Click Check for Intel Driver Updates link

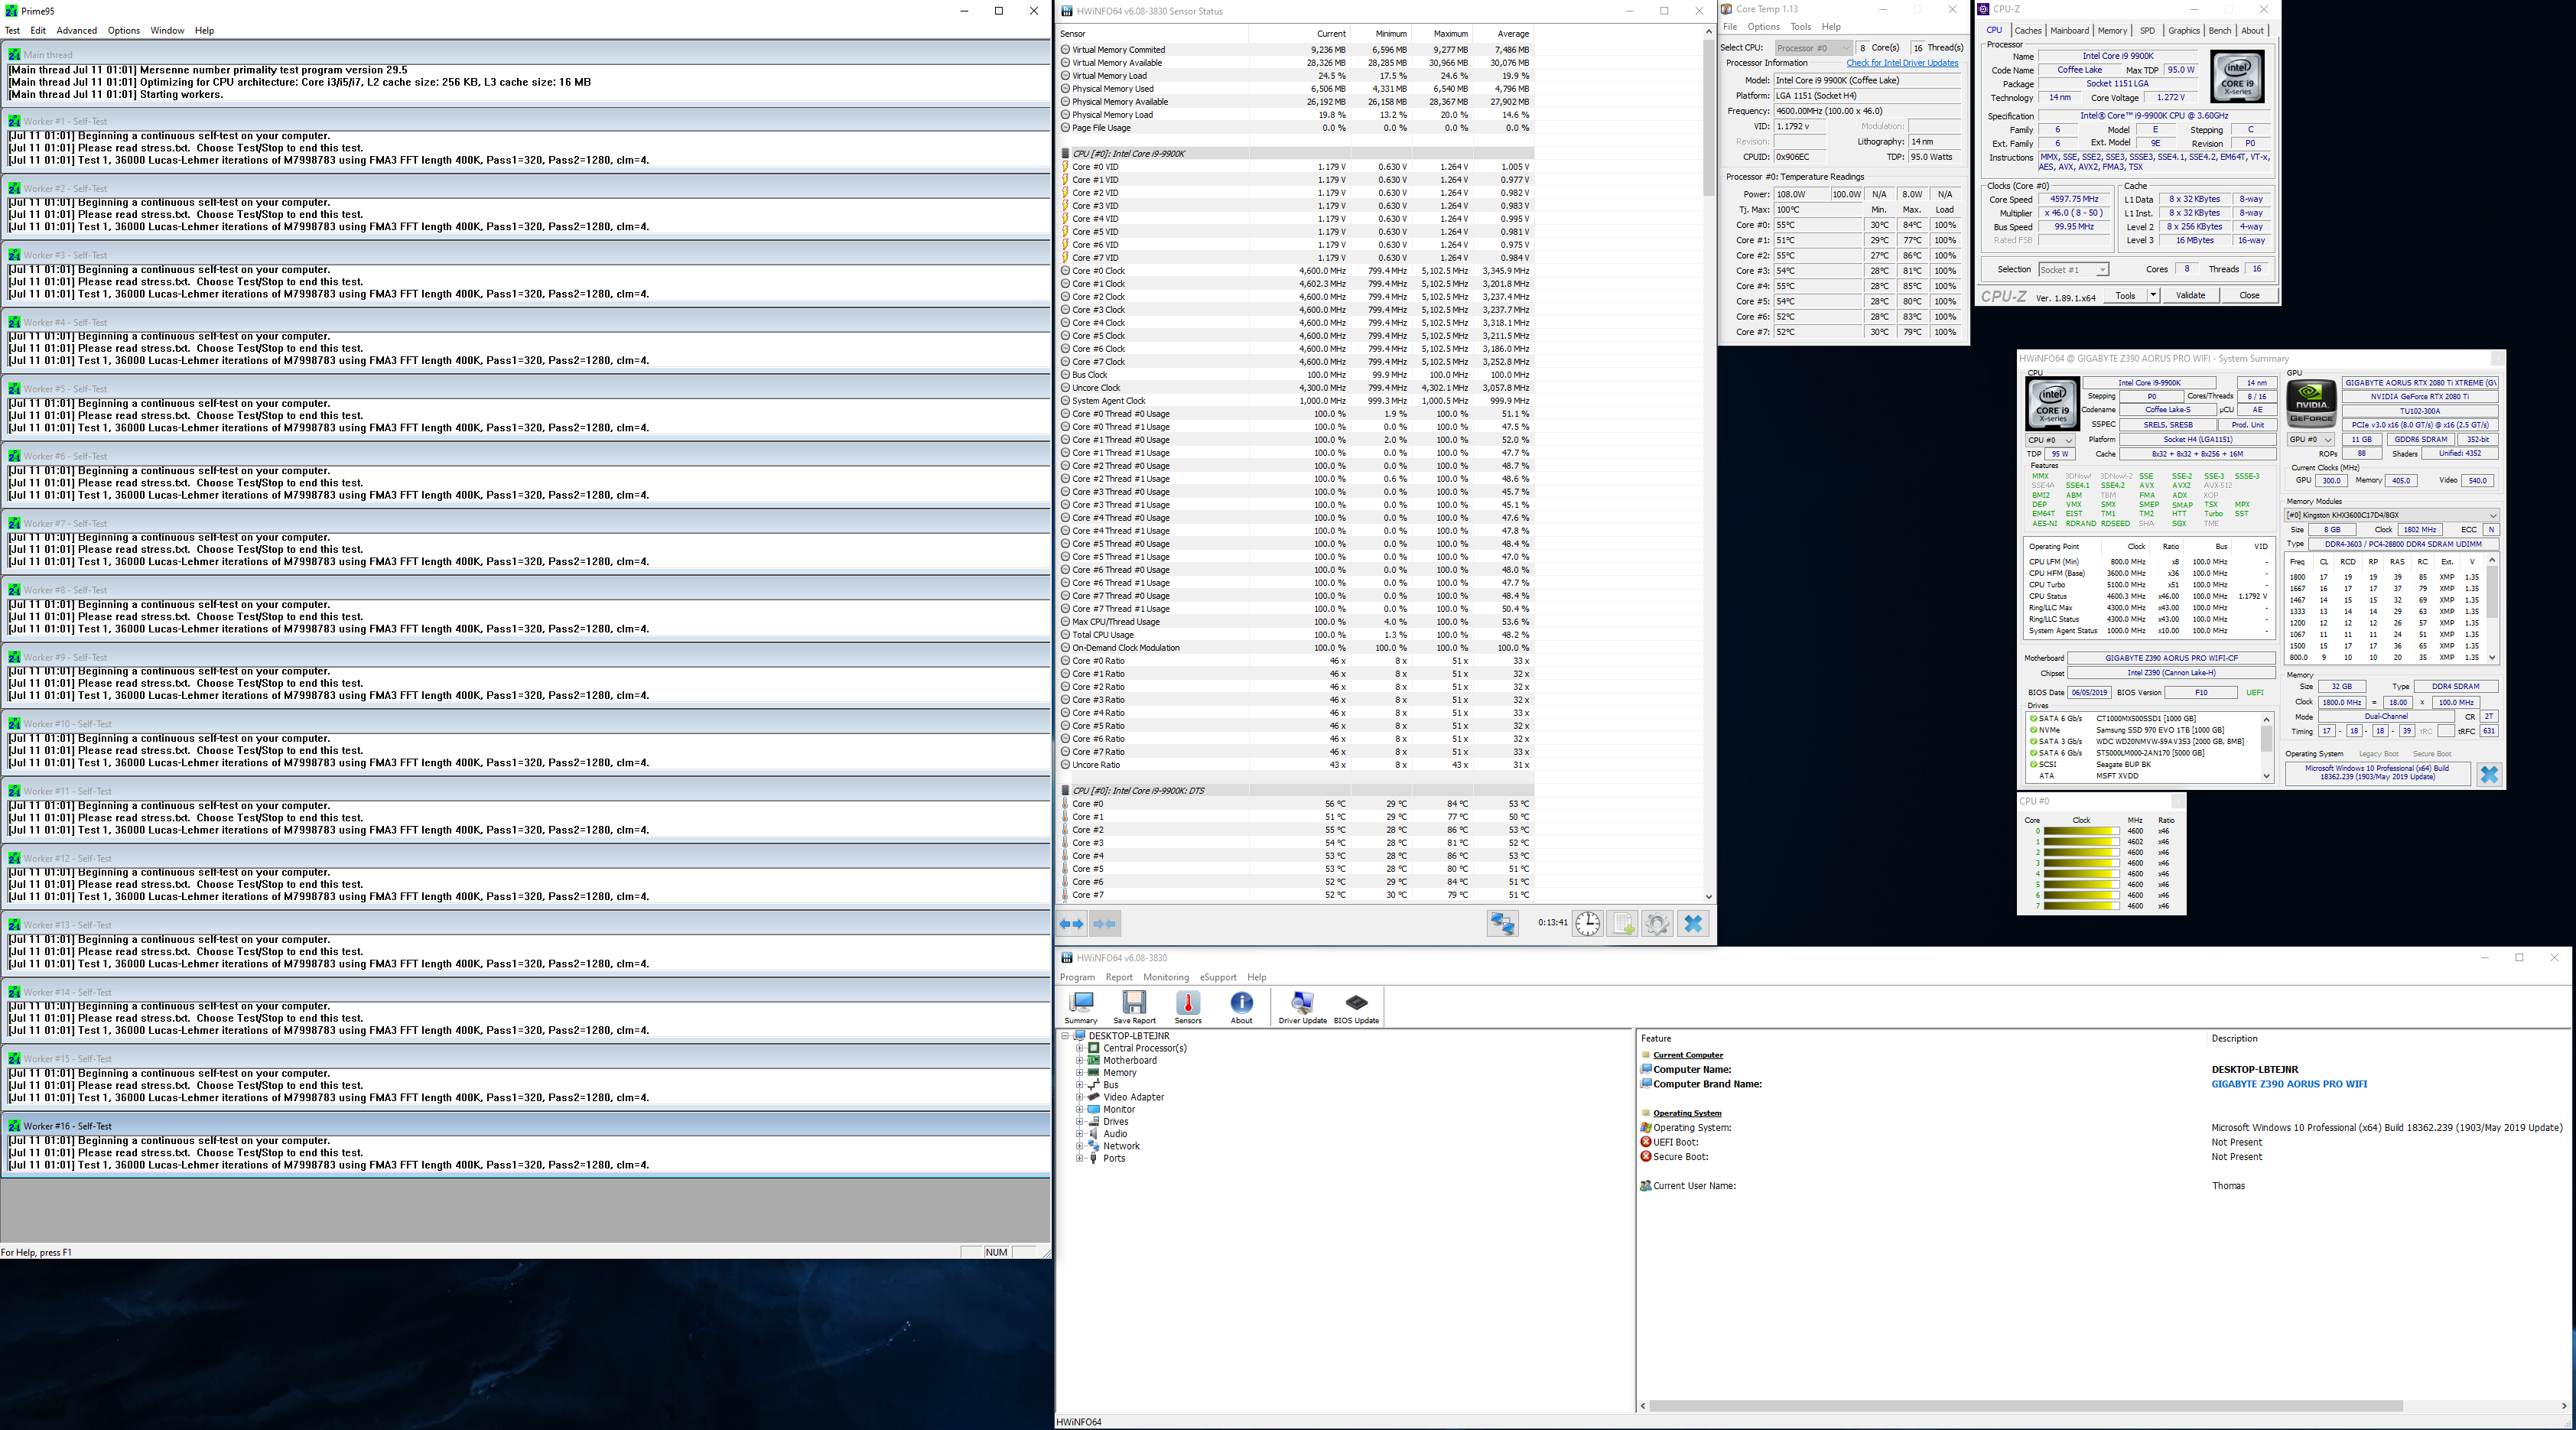[x=1902, y=63]
